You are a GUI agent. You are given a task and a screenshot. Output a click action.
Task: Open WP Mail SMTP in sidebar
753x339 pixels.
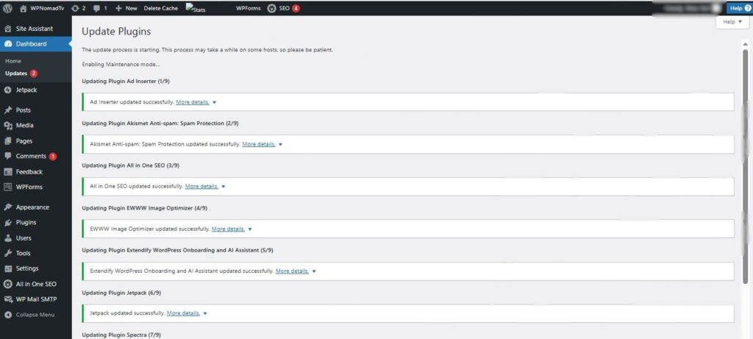35,299
